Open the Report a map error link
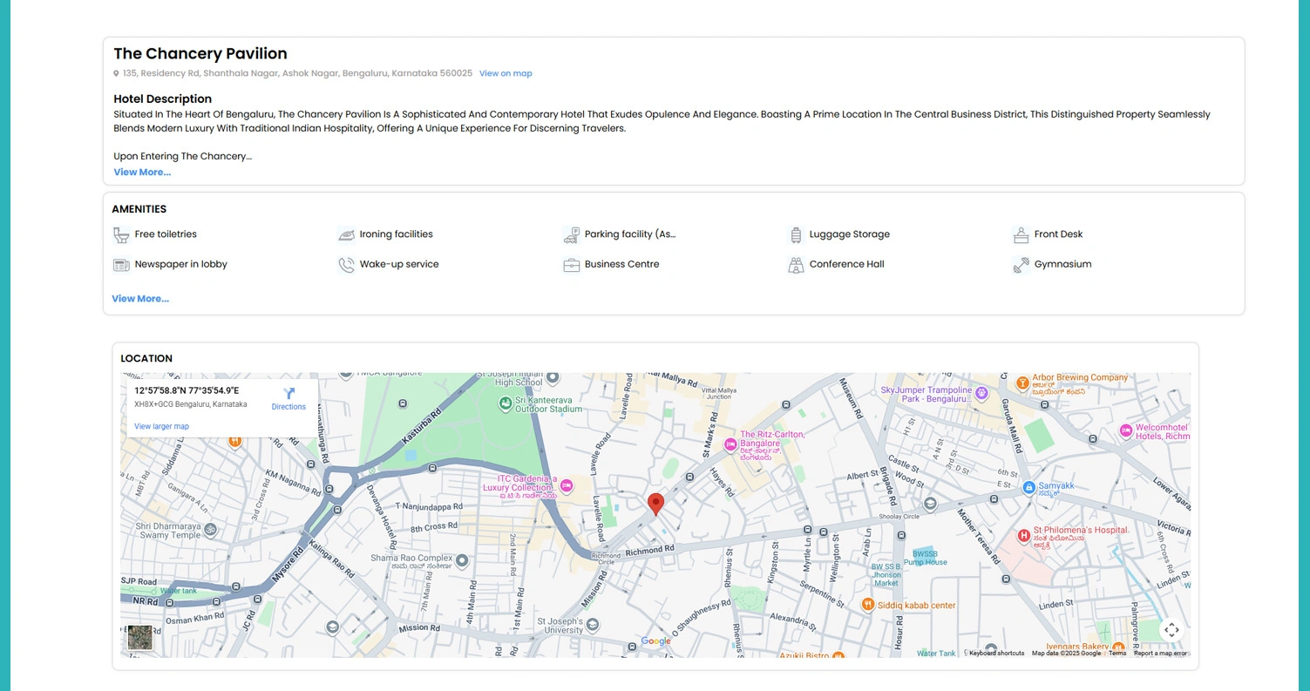 pos(1160,652)
